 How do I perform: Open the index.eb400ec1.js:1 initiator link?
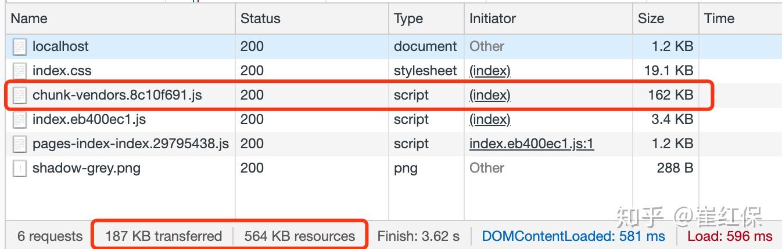(x=532, y=144)
